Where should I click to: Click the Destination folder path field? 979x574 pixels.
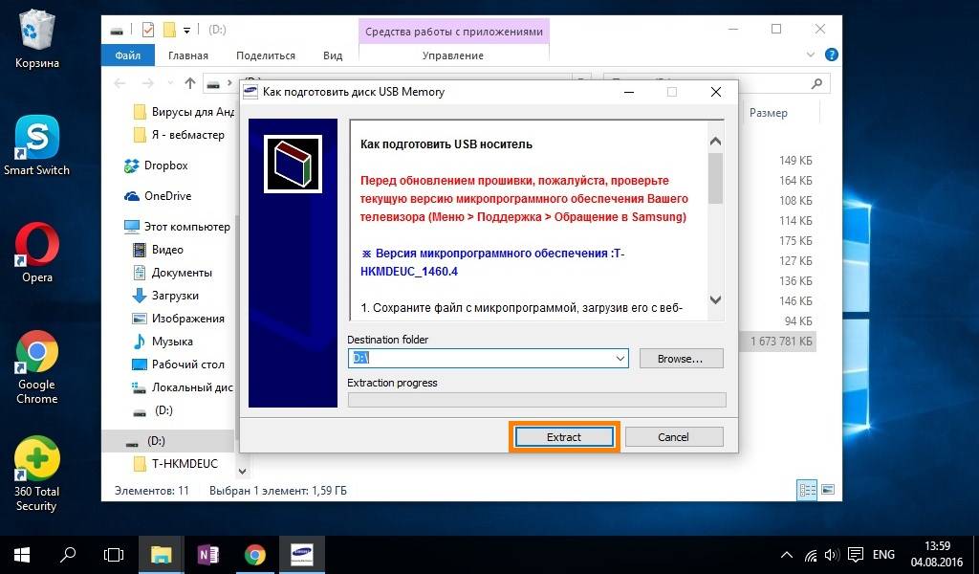click(478, 359)
